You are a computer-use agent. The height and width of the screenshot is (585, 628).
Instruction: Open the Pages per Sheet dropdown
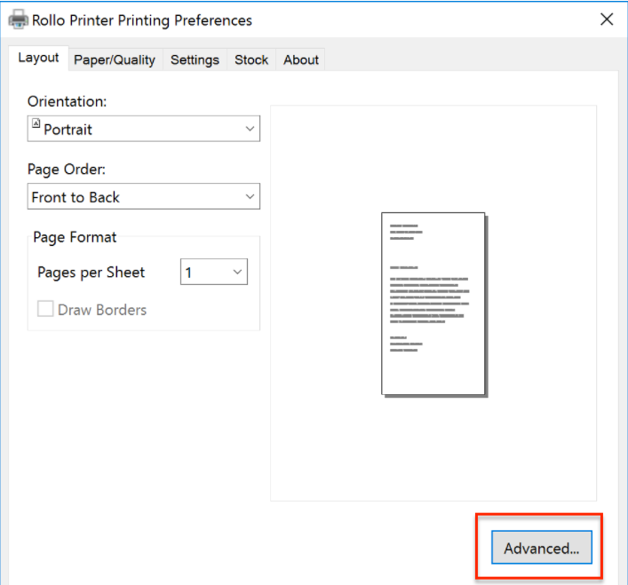(213, 273)
